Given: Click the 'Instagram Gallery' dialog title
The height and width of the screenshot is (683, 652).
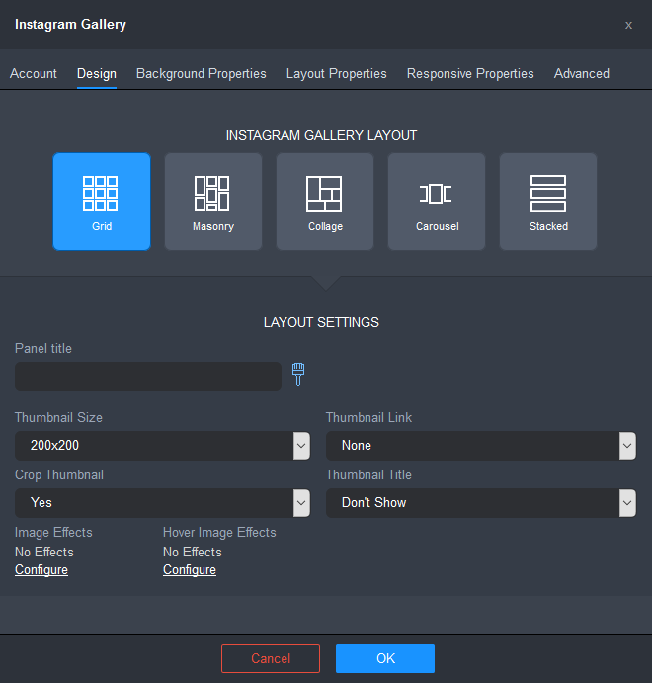Looking at the screenshot, I should tap(70, 25).
